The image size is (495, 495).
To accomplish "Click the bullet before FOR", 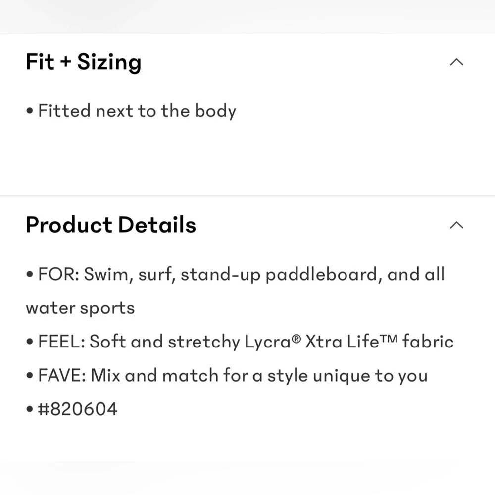I will (30, 274).
